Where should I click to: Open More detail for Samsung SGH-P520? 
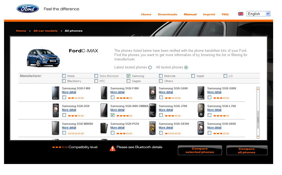pyautogui.click(x=117, y=128)
